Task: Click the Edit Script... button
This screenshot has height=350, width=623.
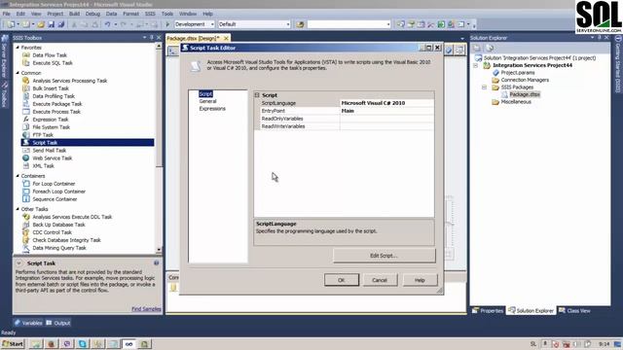Action: click(x=385, y=256)
